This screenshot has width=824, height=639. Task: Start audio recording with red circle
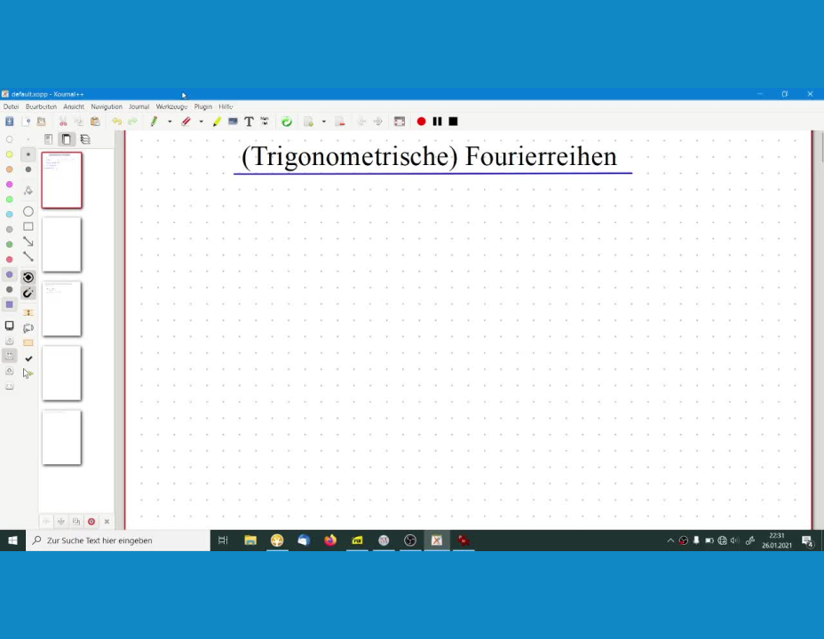(x=421, y=122)
